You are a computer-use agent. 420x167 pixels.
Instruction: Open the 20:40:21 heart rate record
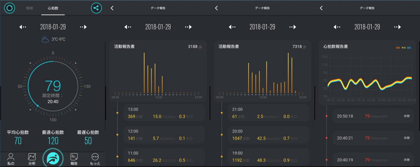tap(373, 138)
